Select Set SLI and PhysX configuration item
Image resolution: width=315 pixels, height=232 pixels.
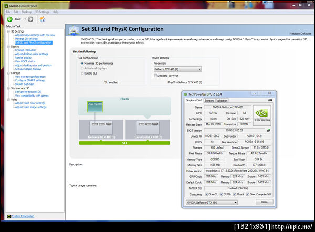(34, 43)
